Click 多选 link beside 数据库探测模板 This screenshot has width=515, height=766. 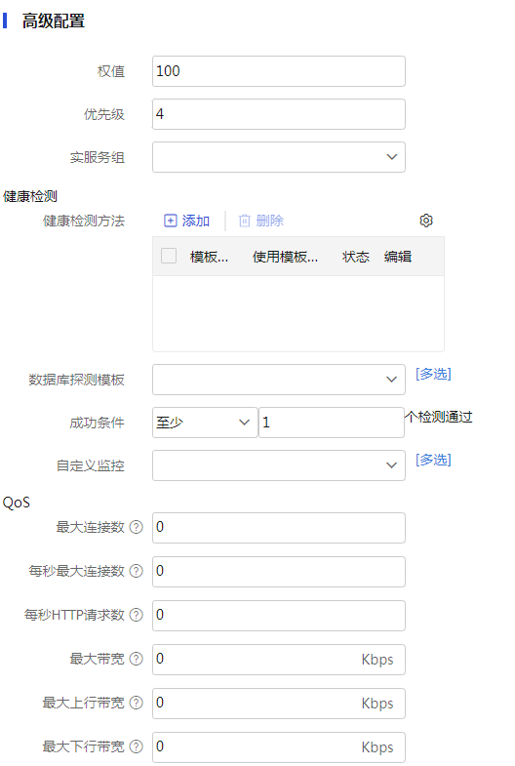[433, 374]
